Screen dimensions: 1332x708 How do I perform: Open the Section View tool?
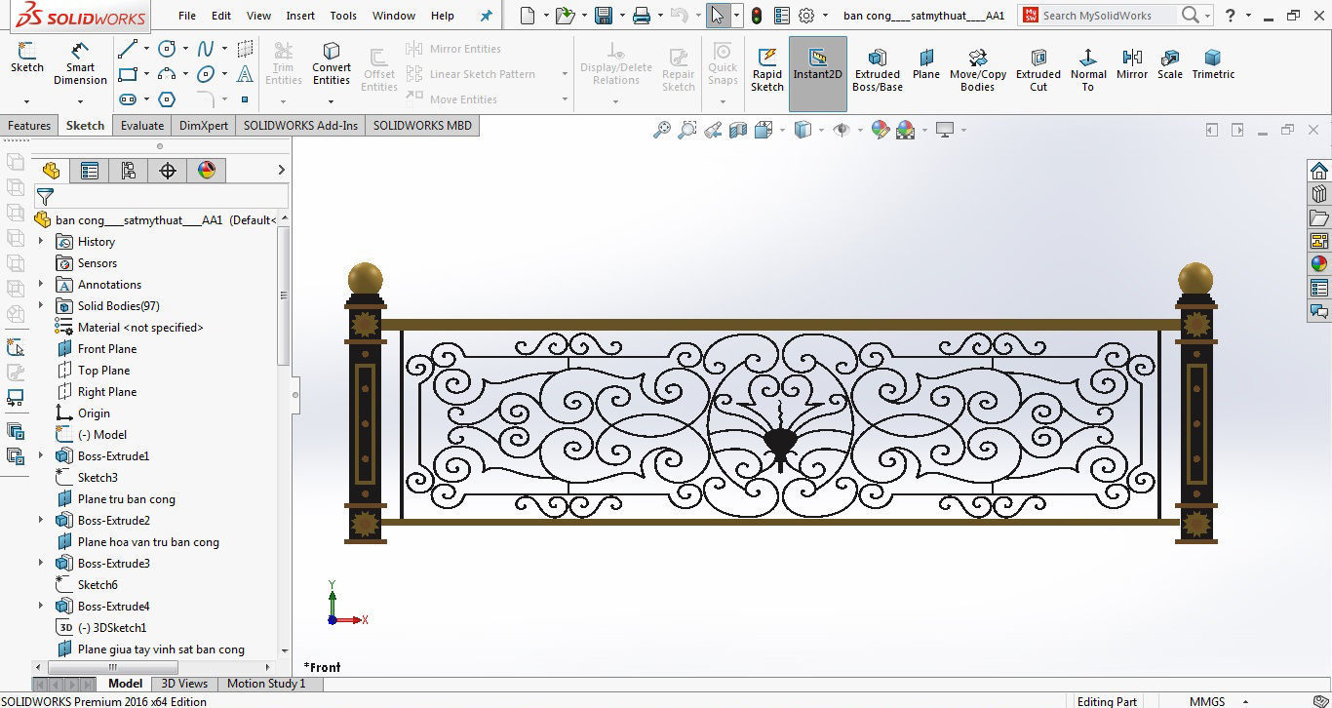click(738, 130)
